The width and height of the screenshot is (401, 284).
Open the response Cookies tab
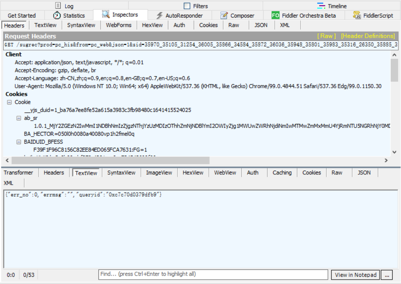tap(312, 173)
